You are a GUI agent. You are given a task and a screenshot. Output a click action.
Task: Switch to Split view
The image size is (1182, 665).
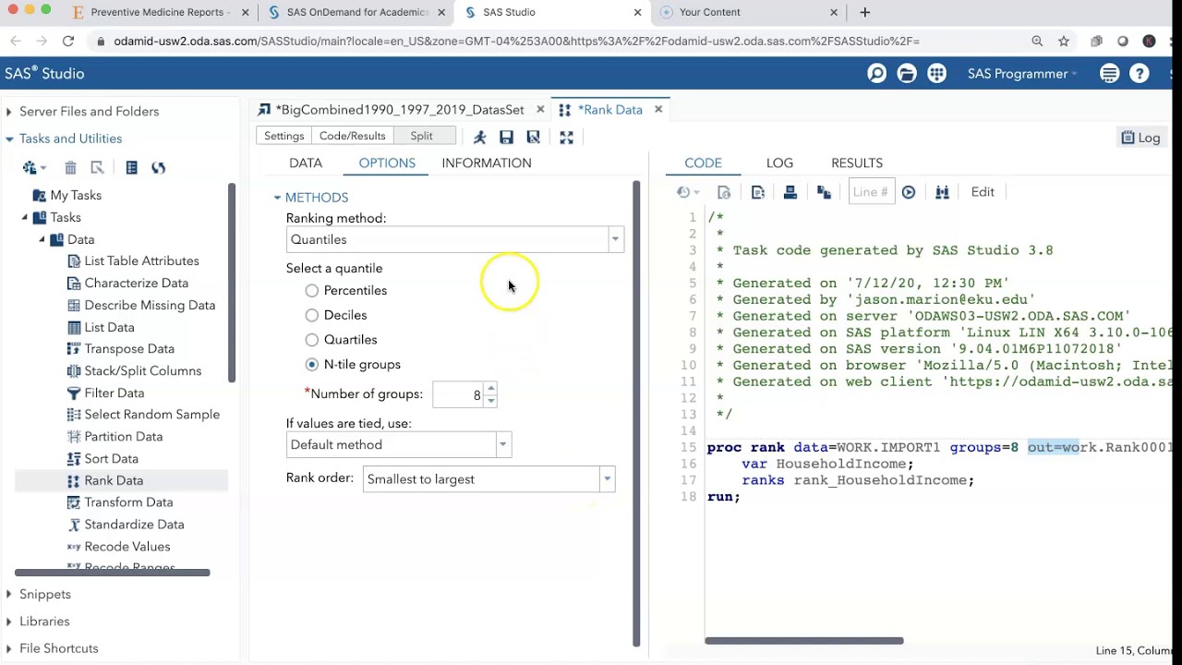422,136
